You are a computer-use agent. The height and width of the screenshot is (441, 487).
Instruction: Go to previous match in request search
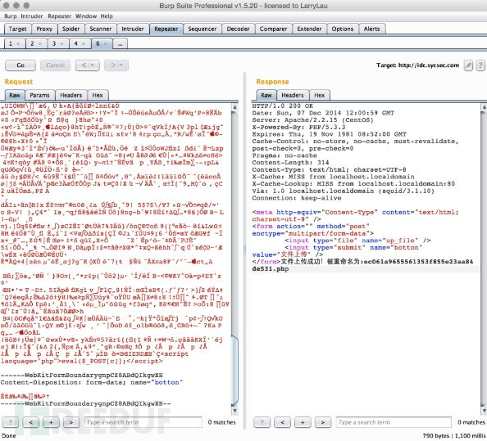(x=31, y=422)
